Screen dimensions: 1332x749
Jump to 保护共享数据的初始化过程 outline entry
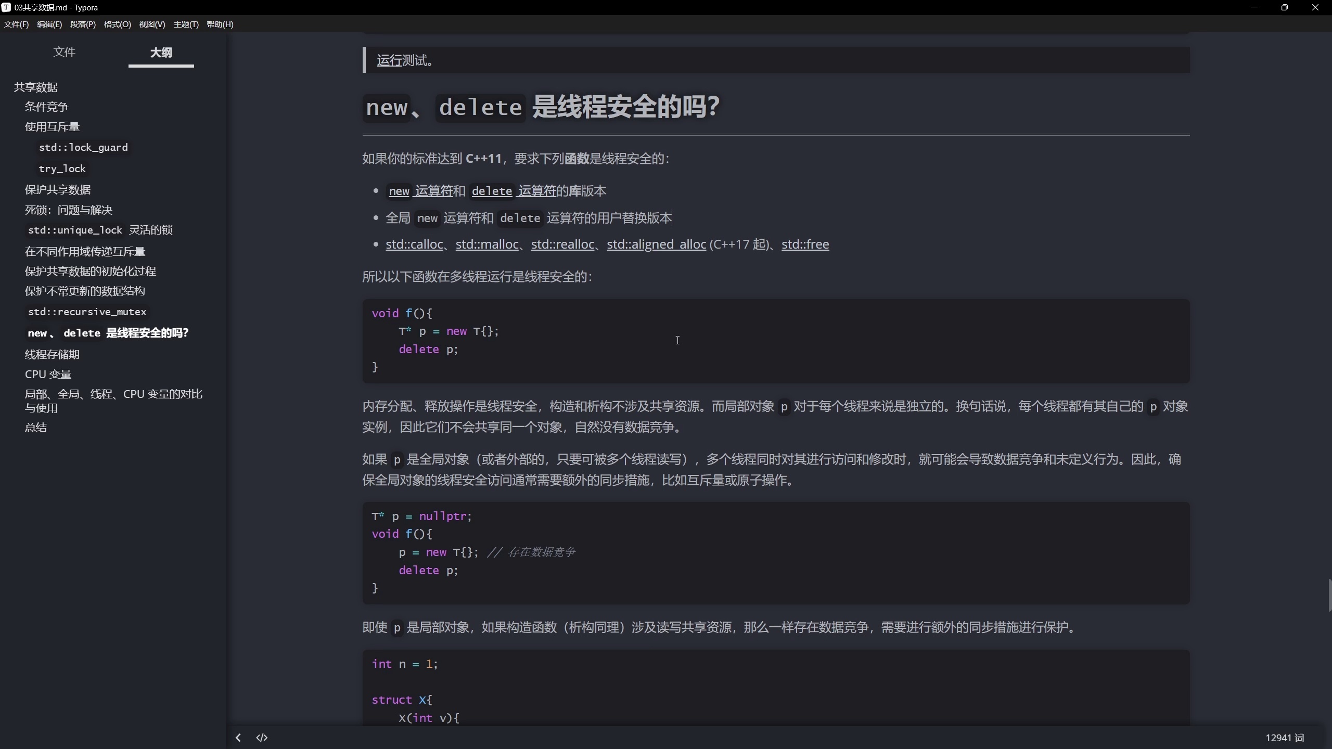pos(91,271)
